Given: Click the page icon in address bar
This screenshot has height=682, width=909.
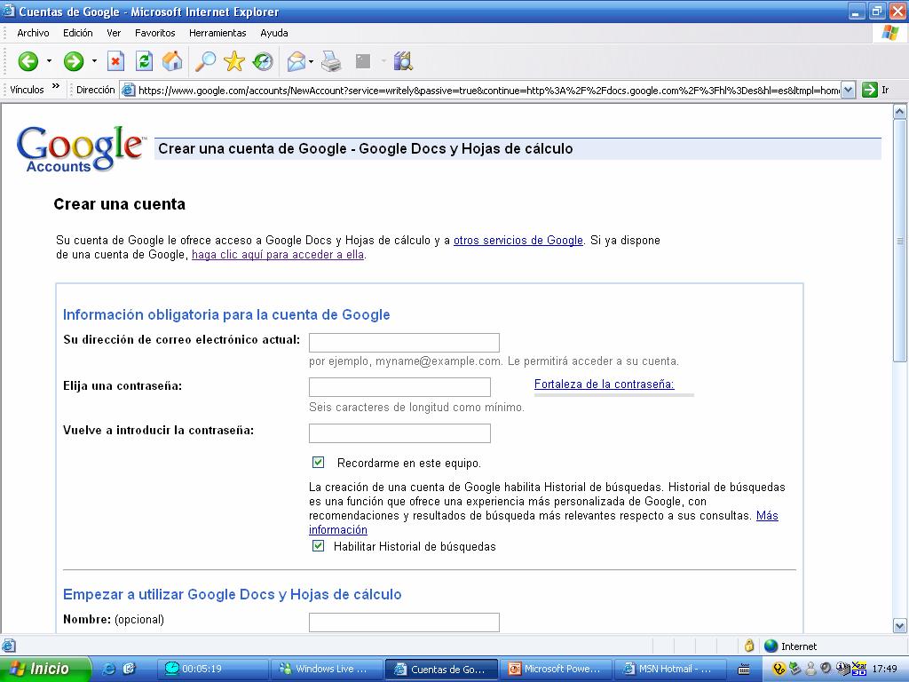Looking at the screenshot, I should (x=128, y=90).
